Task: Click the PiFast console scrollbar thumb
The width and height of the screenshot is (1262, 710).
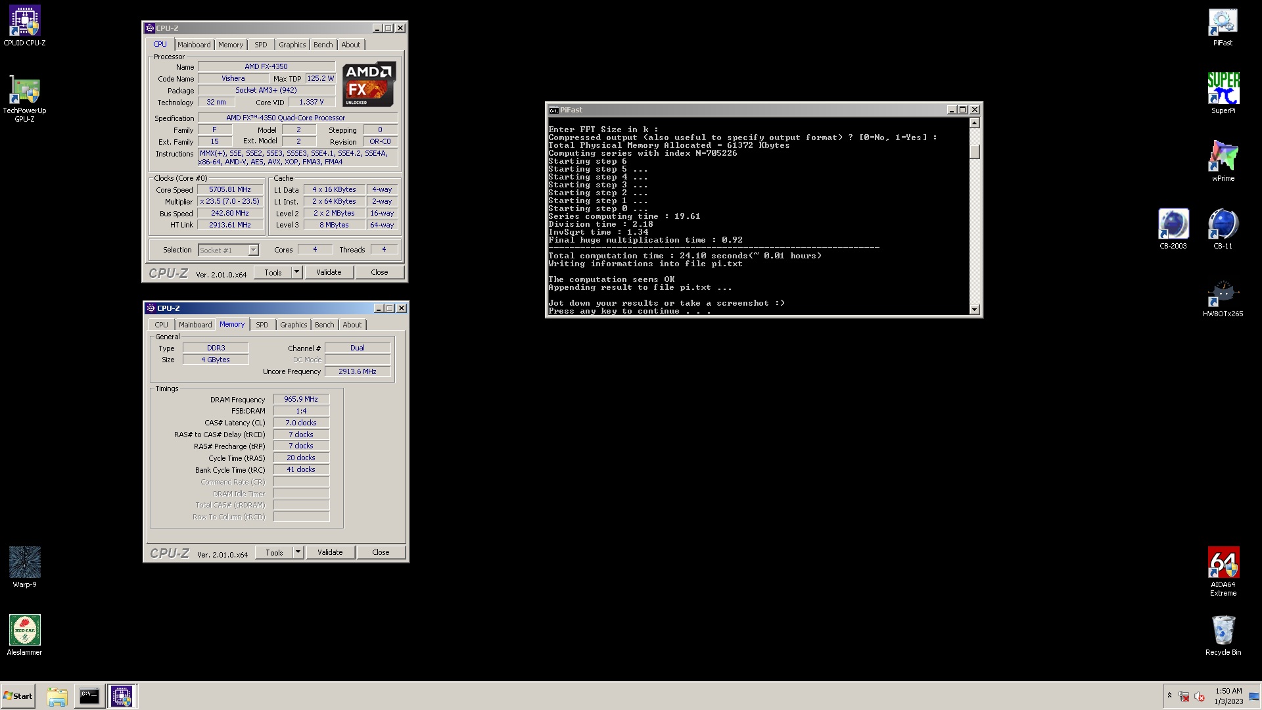Action: [x=975, y=151]
